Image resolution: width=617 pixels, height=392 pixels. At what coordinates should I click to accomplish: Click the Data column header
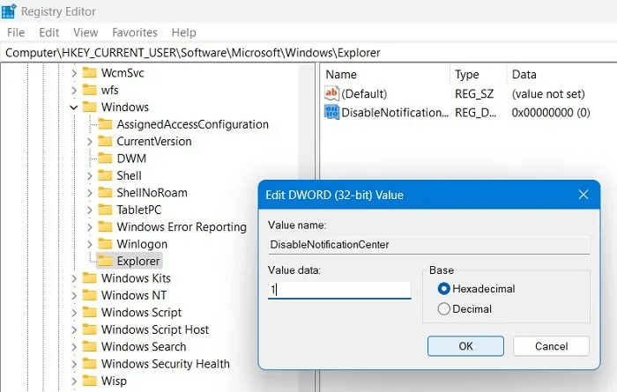coord(524,75)
